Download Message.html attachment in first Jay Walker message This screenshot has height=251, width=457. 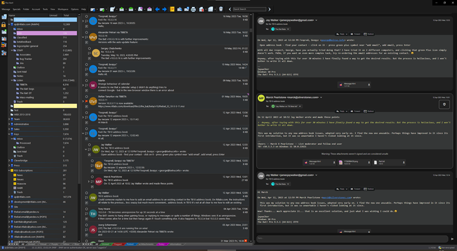[x=369, y=85]
